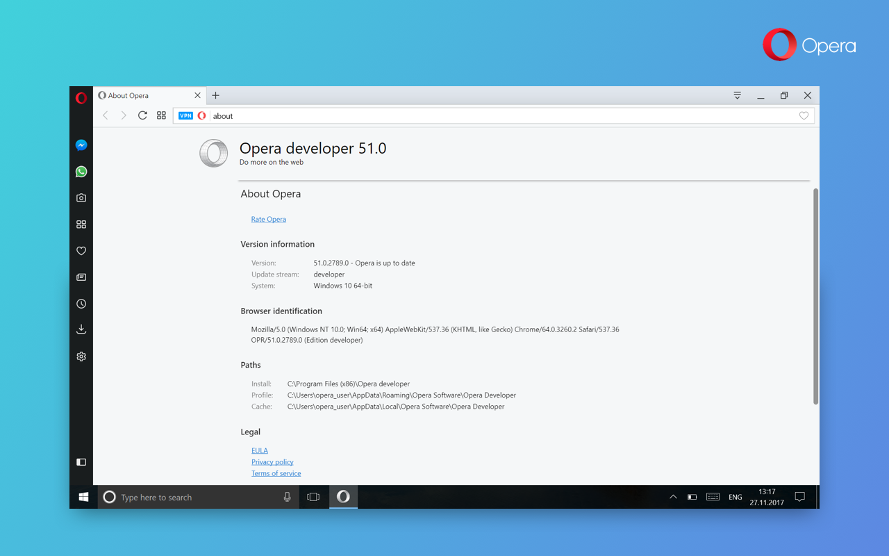Open Bookmarks heart icon in sidebar
This screenshot has width=889, height=556.
click(81, 251)
